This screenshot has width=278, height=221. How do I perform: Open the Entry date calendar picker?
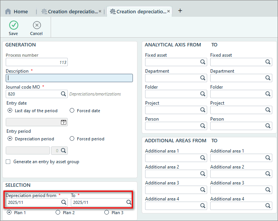coord(64,122)
